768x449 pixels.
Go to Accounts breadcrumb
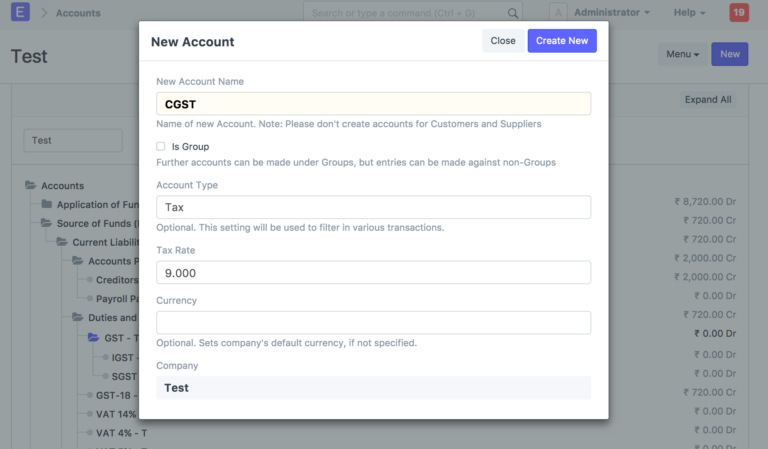78,13
